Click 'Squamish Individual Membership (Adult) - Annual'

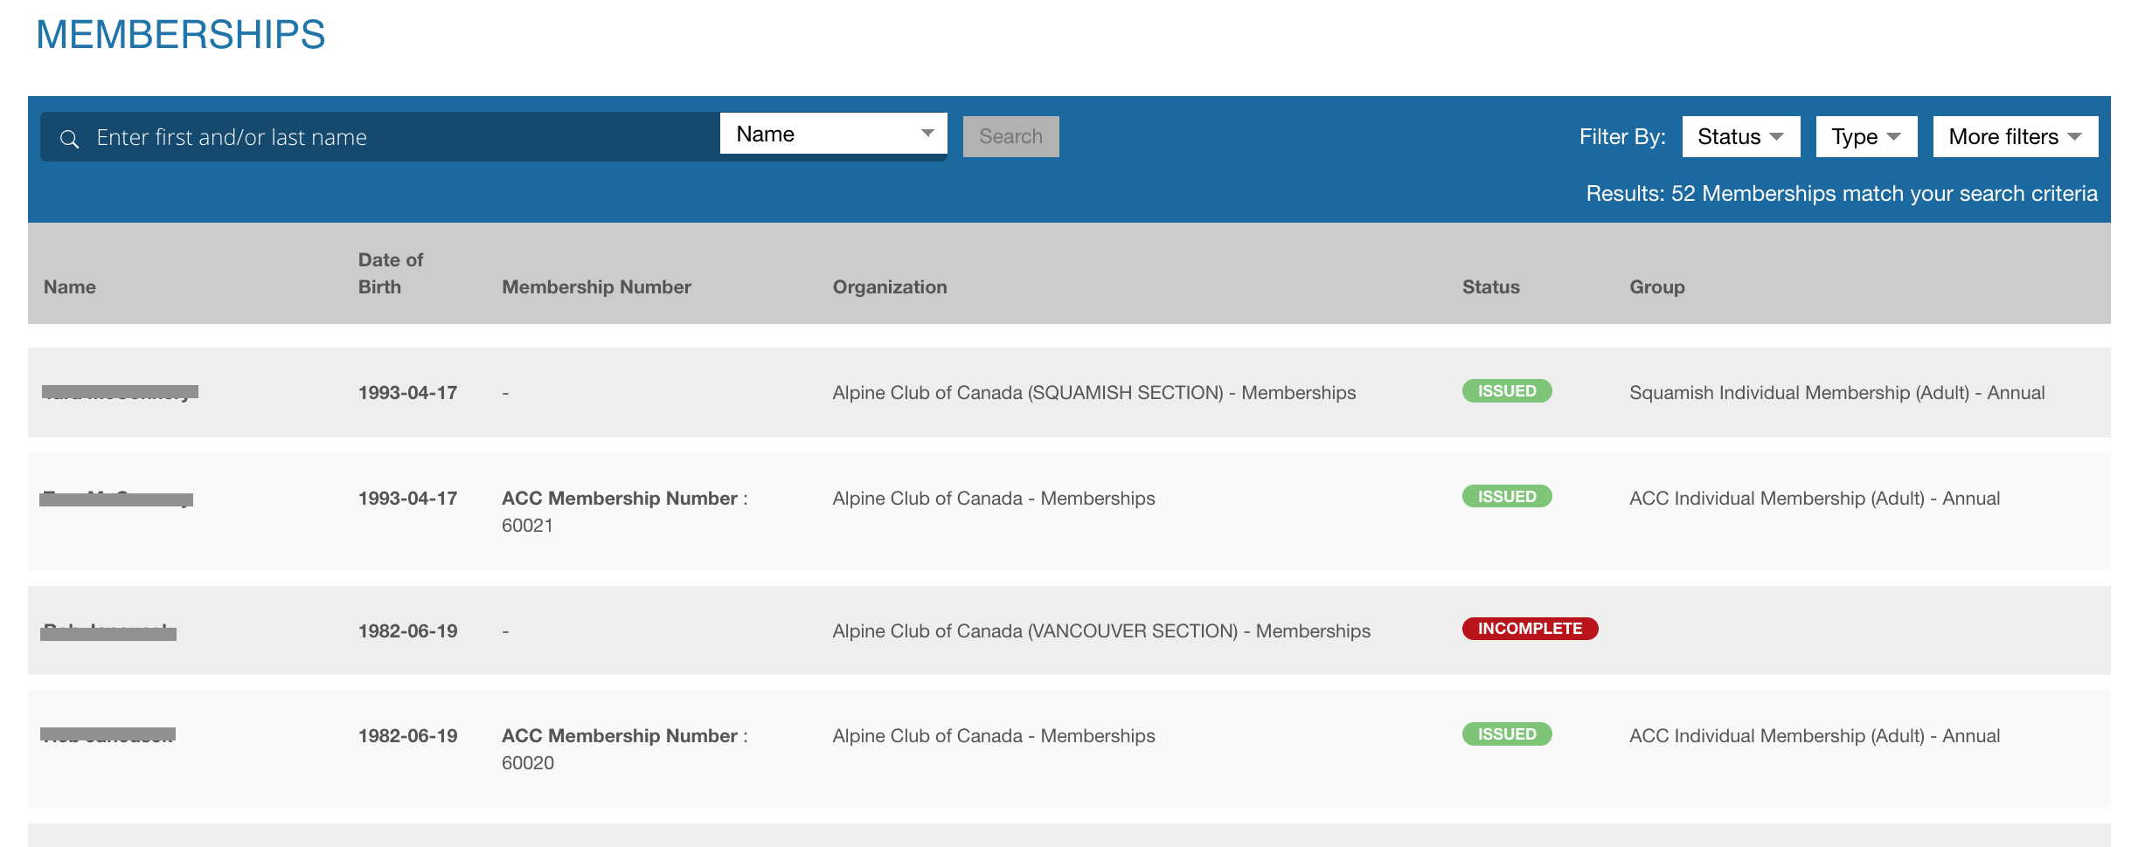pos(1837,393)
